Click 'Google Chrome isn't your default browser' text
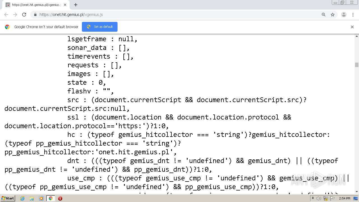Image resolution: width=359 pixels, height=202 pixels. click(46, 27)
